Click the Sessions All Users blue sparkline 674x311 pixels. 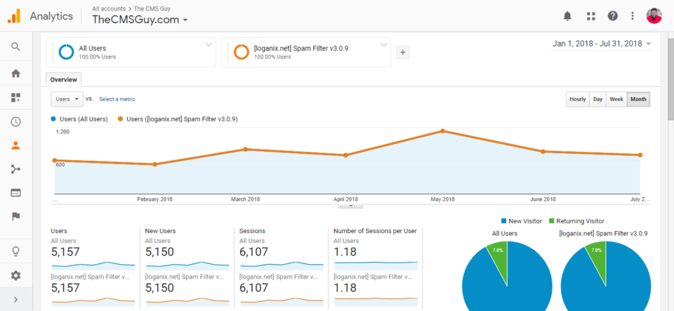click(x=281, y=265)
